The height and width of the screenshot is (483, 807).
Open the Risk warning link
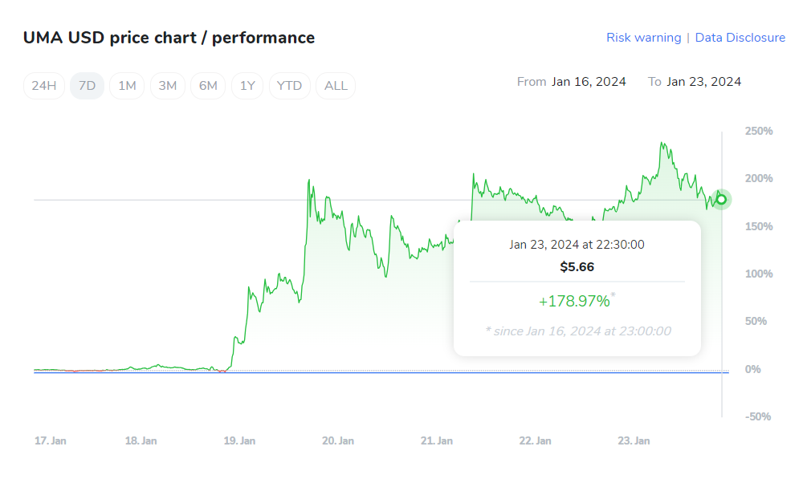pos(643,38)
